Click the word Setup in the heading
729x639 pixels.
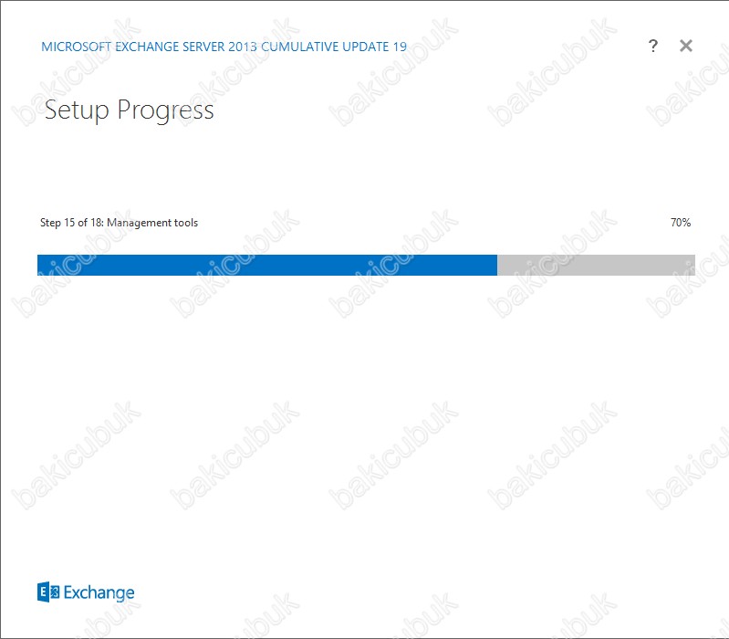pos(77,110)
